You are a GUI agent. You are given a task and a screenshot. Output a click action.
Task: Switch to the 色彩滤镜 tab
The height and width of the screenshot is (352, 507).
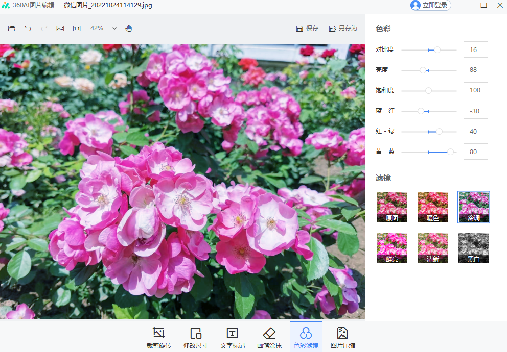[x=306, y=336]
